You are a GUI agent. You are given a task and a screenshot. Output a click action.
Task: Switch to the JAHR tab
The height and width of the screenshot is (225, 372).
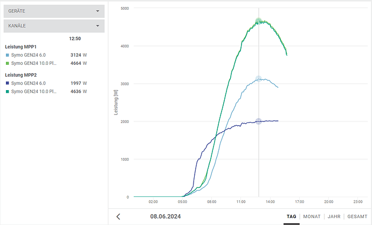point(334,216)
